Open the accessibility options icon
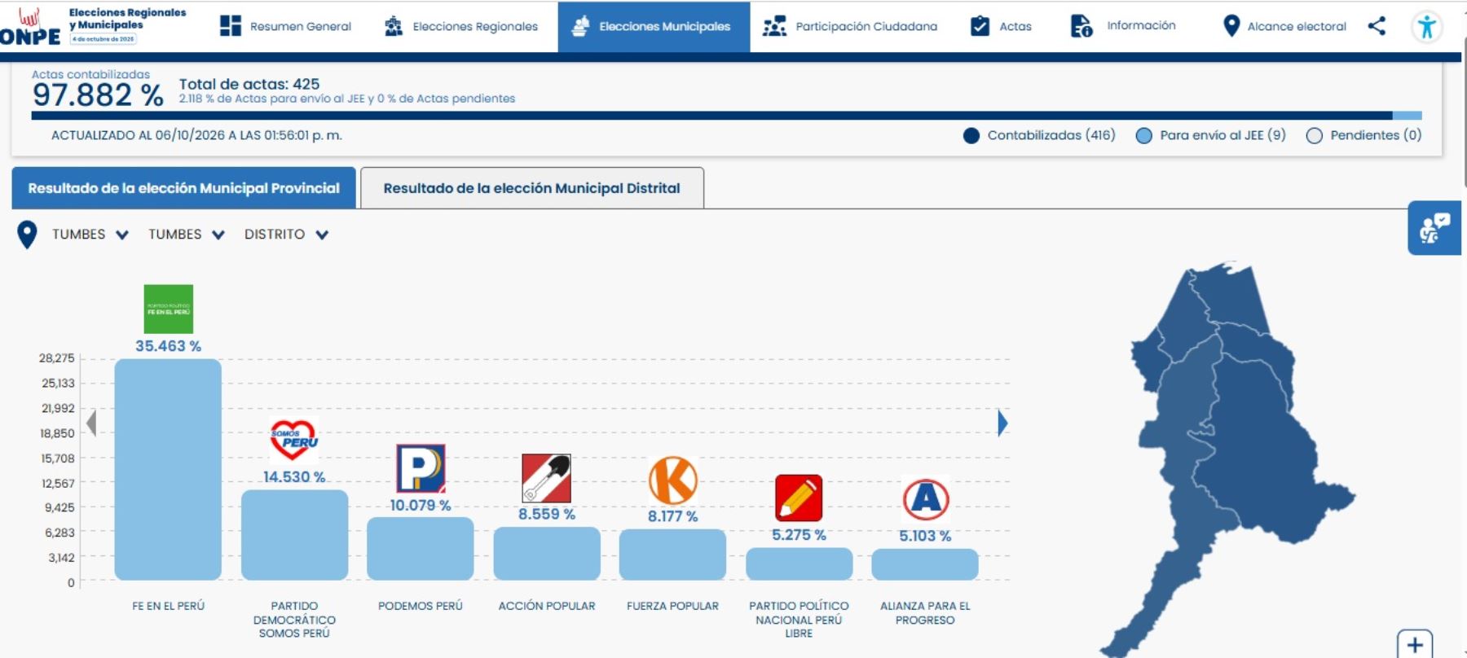 [1426, 27]
